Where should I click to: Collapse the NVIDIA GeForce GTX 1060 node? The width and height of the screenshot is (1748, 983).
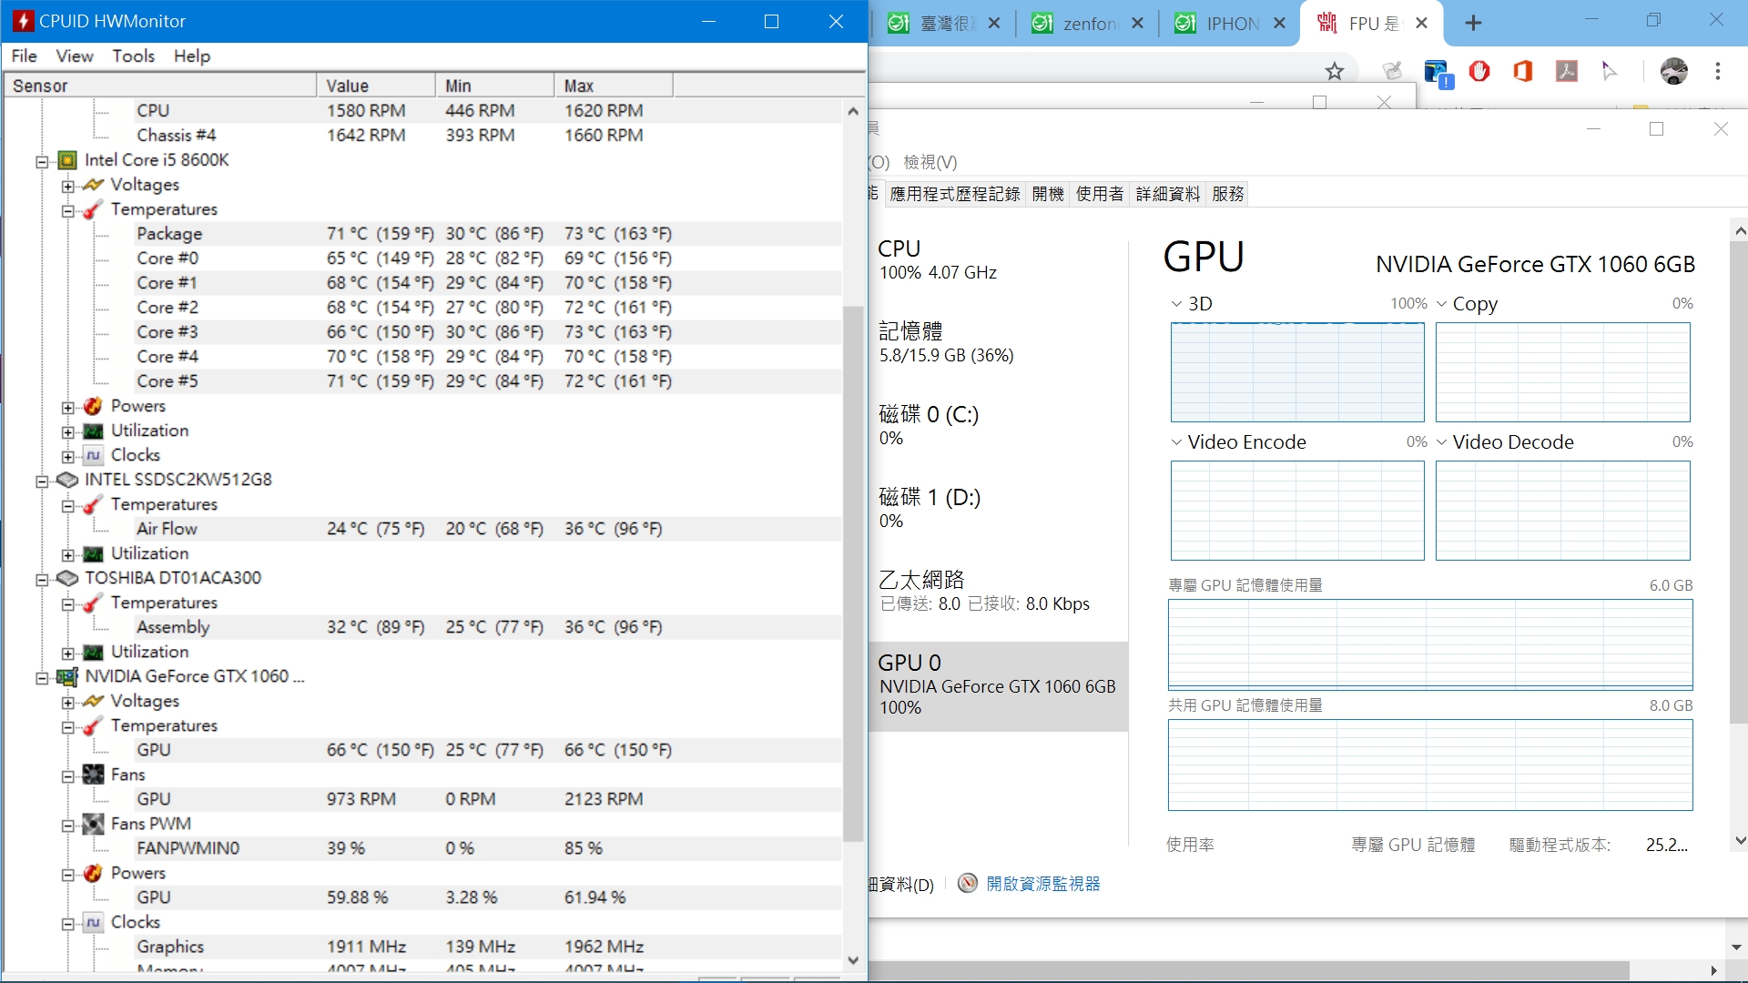pyautogui.click(x=42, y=677)
